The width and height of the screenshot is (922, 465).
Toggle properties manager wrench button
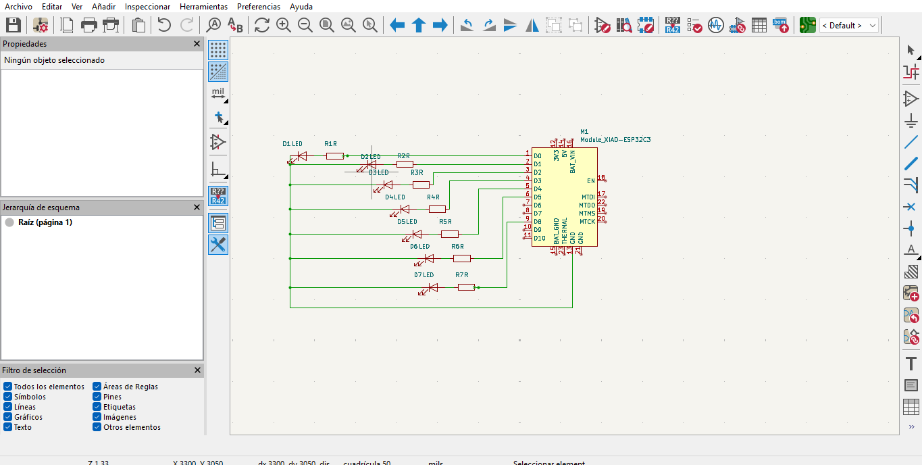[218, 245]
